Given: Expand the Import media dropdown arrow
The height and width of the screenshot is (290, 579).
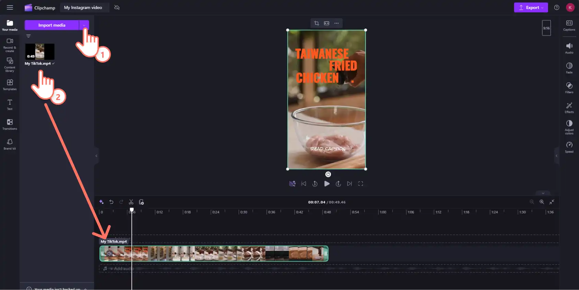Looking at the screenshot, I should pos(84,25).
